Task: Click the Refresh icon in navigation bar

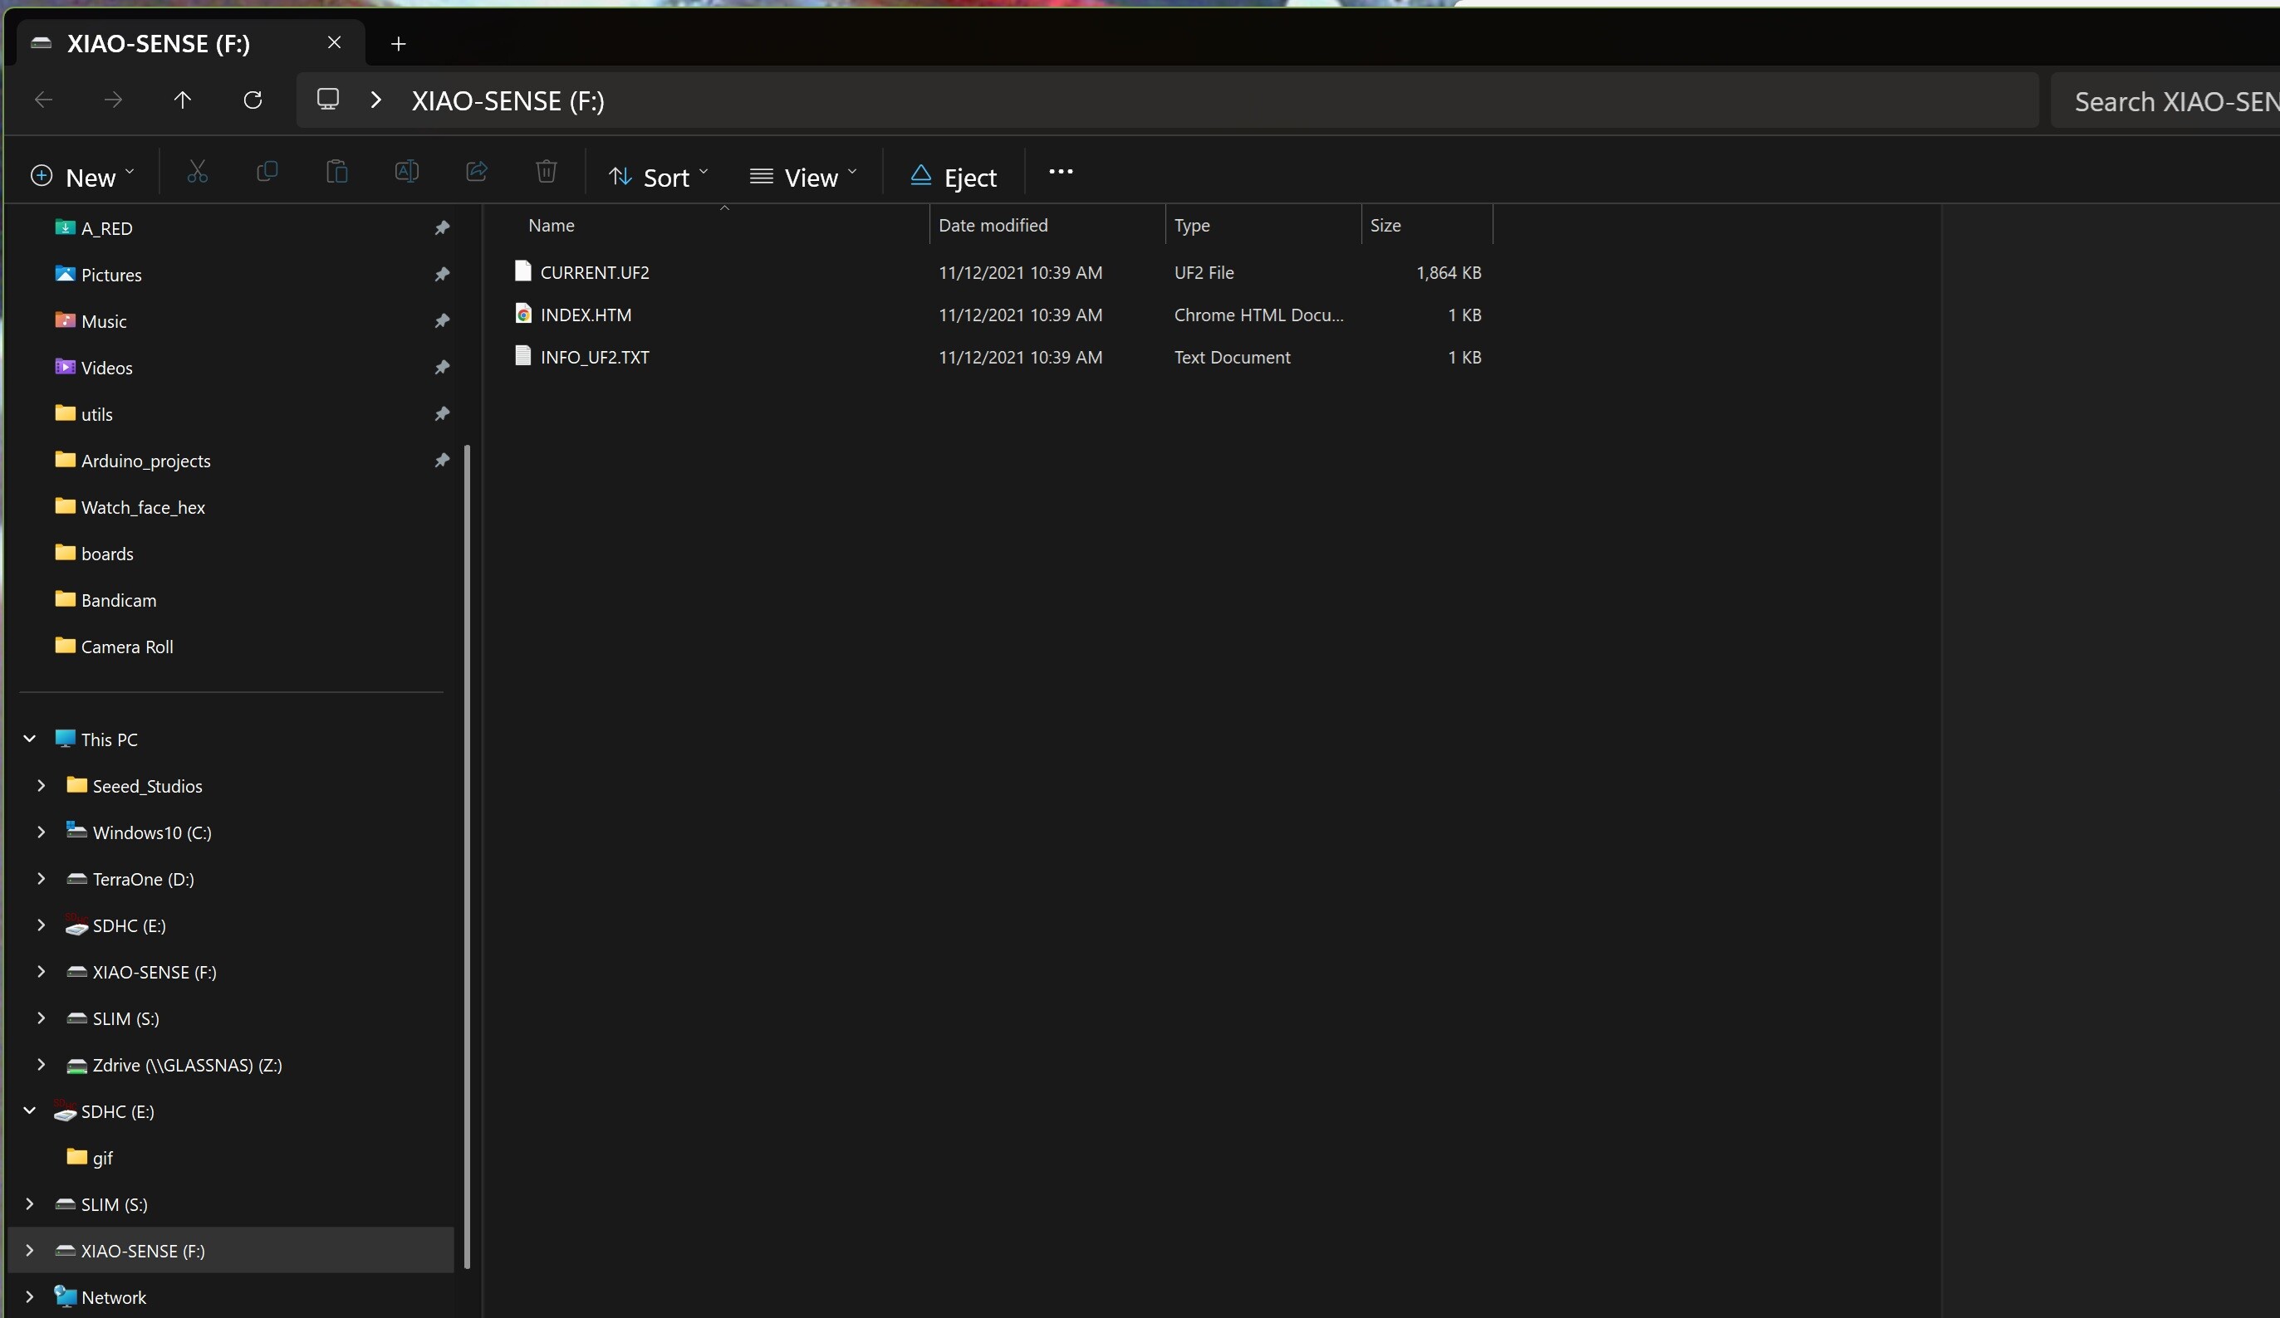Action: pyautogui.click(x=253, y=100)
